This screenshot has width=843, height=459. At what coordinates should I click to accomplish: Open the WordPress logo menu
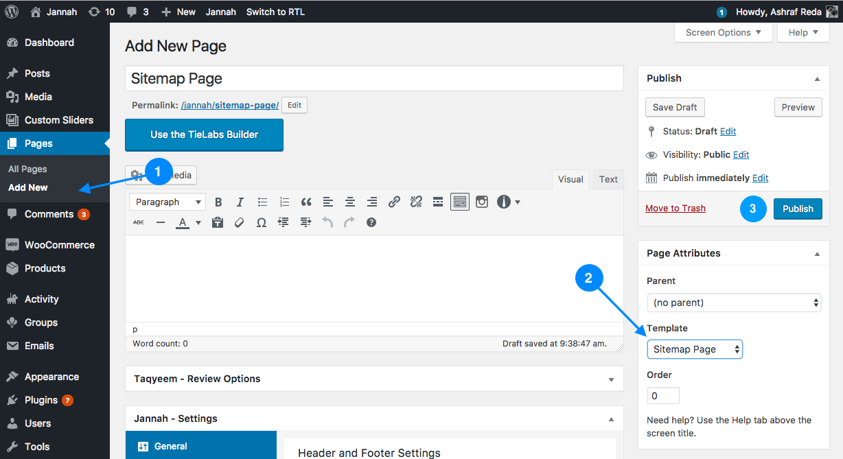tap(12, 12)
